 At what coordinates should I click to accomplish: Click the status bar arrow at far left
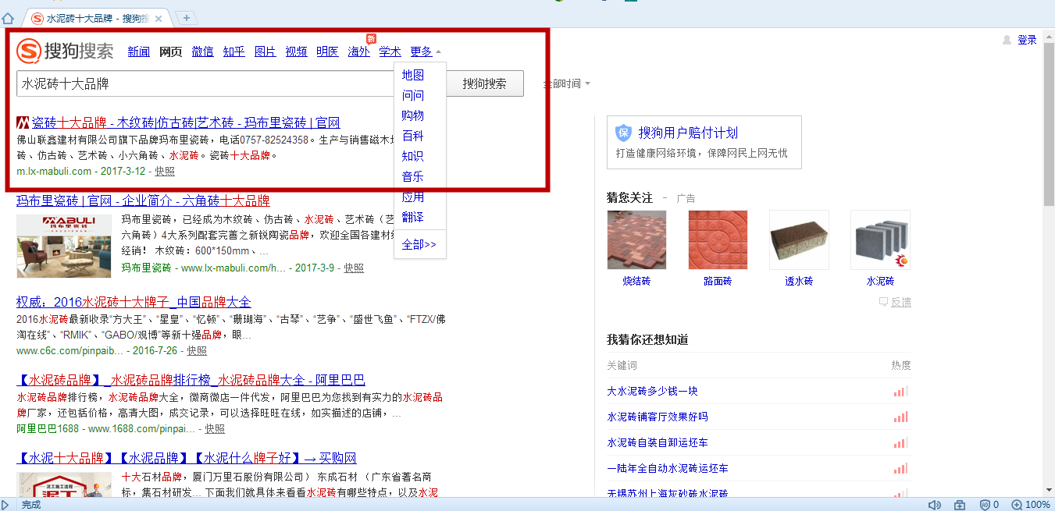[5, 505]
